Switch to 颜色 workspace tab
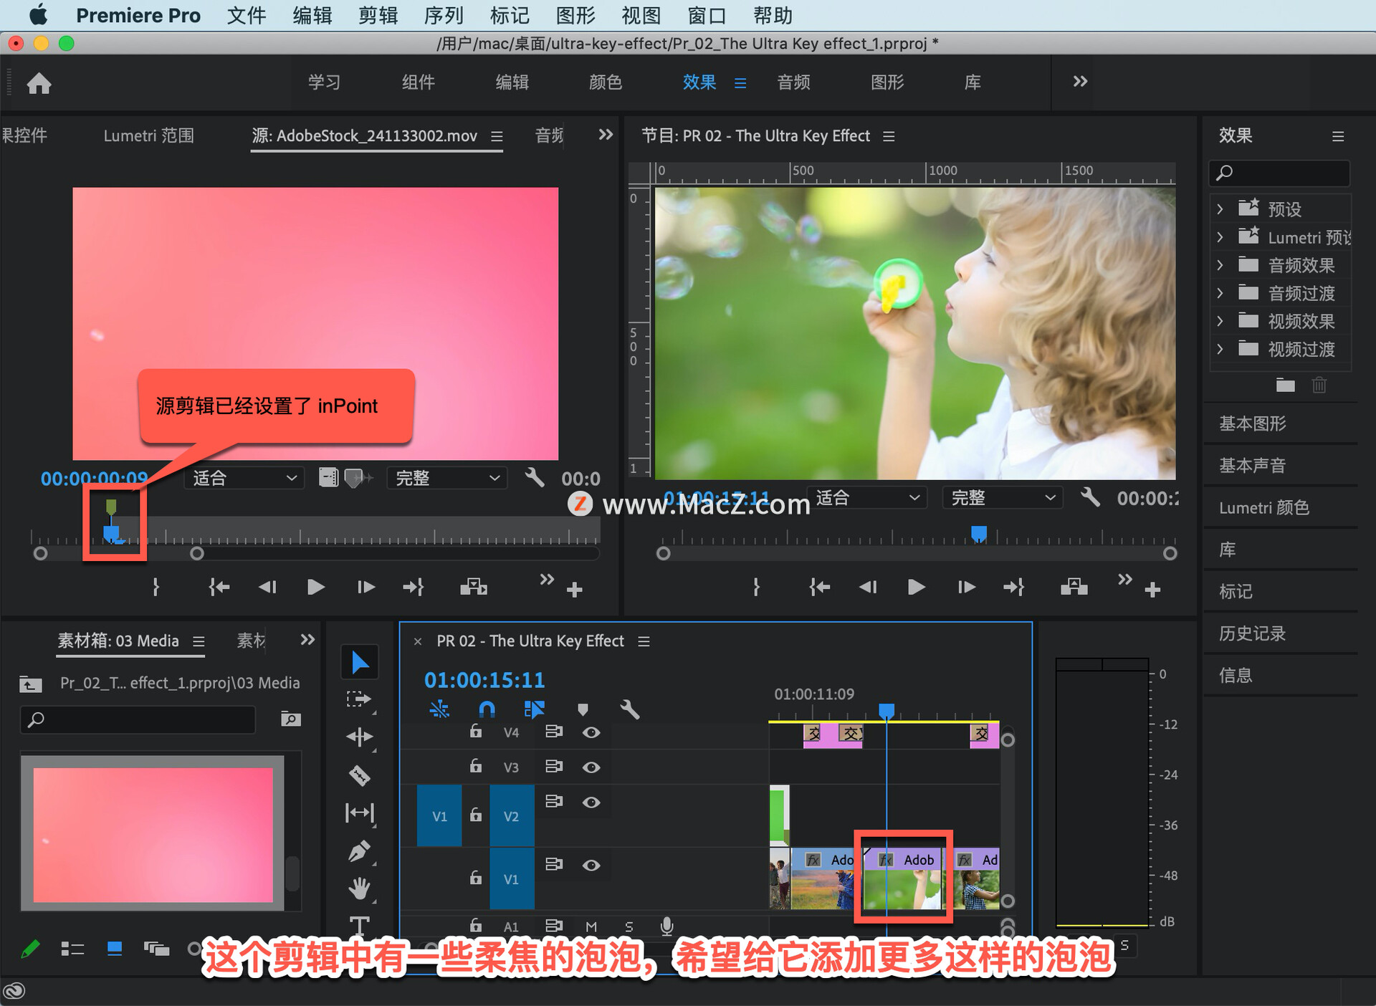Viewport: 1376px width, 1006px height. [x=606, y=82]
